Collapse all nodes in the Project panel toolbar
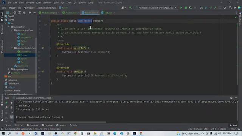The height and width of the screenshot is (136, 242). point(24,12)
